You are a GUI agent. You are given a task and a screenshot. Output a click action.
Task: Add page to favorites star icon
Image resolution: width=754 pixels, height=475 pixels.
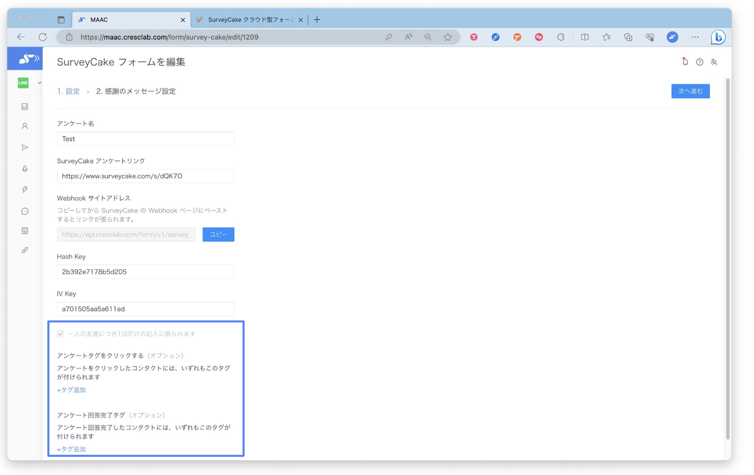[x=448, y=37]
